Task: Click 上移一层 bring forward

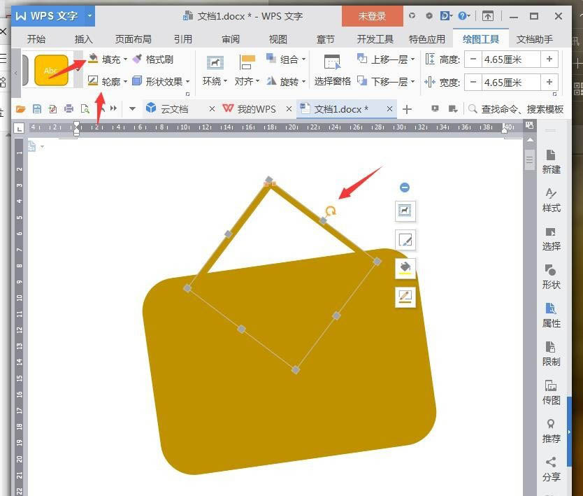Action: [x=386, y=59]
